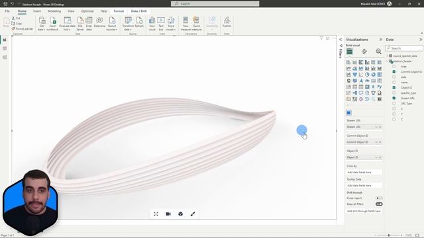Click Enter data in ribbon
Screen dimensions: 424x238
89,24
